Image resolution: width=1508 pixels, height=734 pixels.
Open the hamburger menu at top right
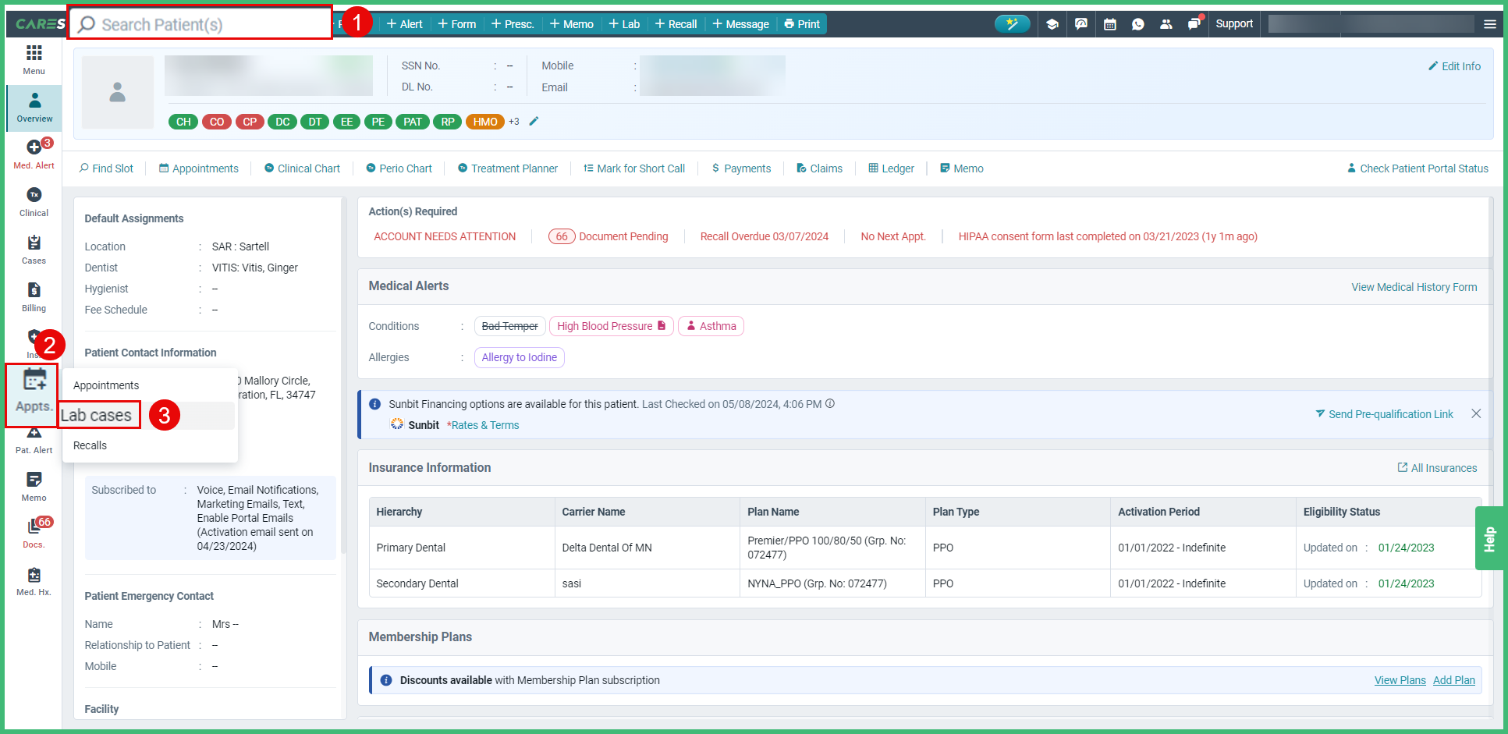pos(1489,24)
